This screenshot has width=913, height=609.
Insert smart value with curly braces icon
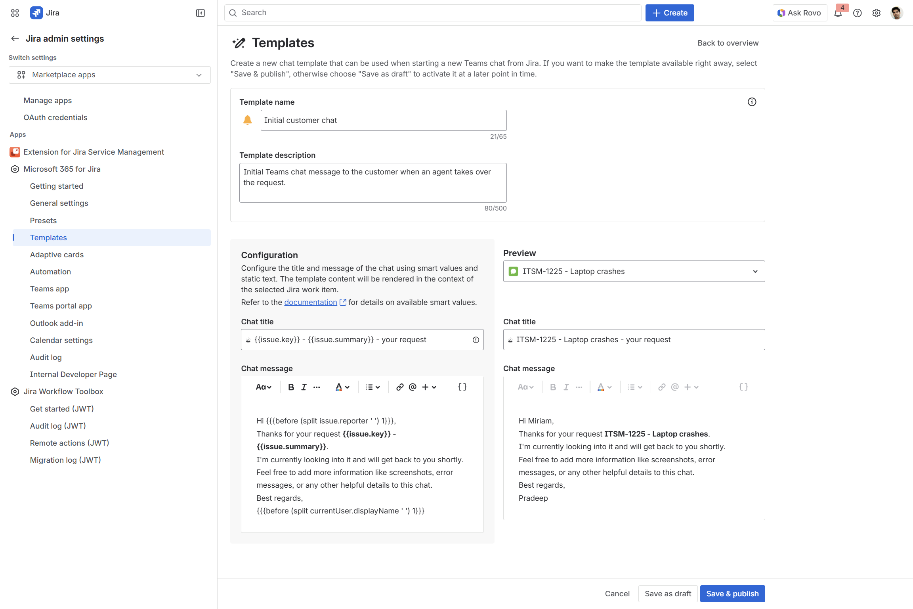[462, 387]
